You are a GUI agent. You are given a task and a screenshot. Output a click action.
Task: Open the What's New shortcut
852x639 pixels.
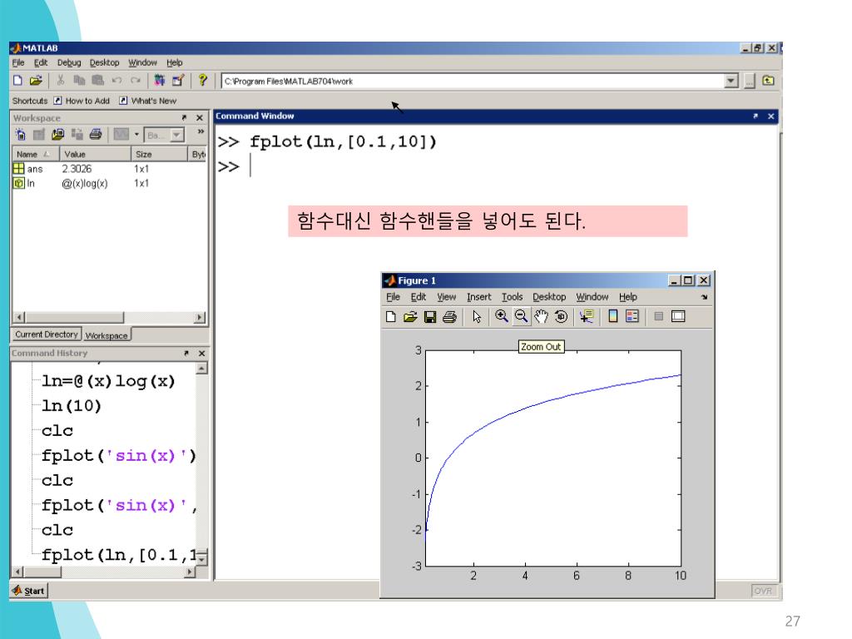click(148, 101)
